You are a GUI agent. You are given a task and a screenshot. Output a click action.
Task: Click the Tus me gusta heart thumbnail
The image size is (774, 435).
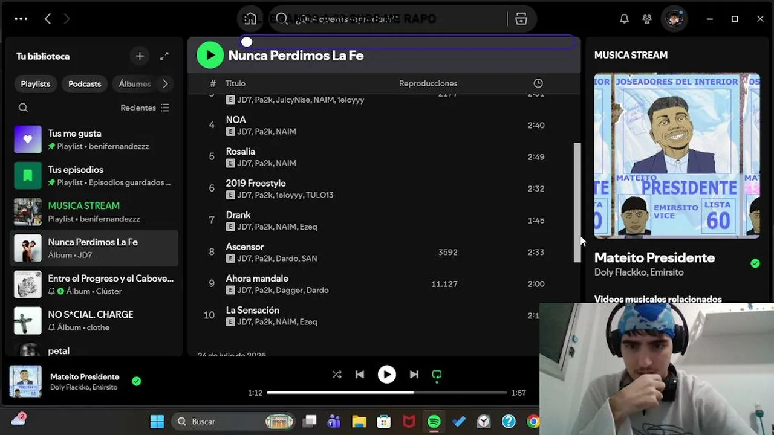pos(28,140)
